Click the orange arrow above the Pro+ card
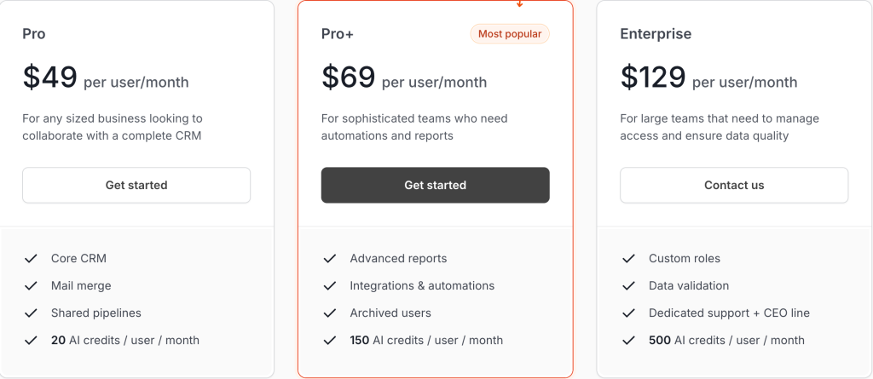Viewport: 873px width, 379px height. pyautogui.click(x=519, y=3)
